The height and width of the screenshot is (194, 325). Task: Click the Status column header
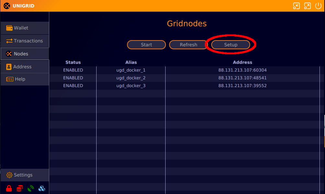[73, 63]
